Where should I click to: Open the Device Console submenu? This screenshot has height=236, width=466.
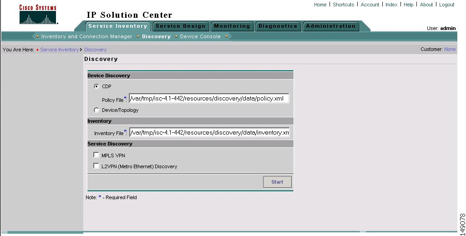click(x=200, y=36)
